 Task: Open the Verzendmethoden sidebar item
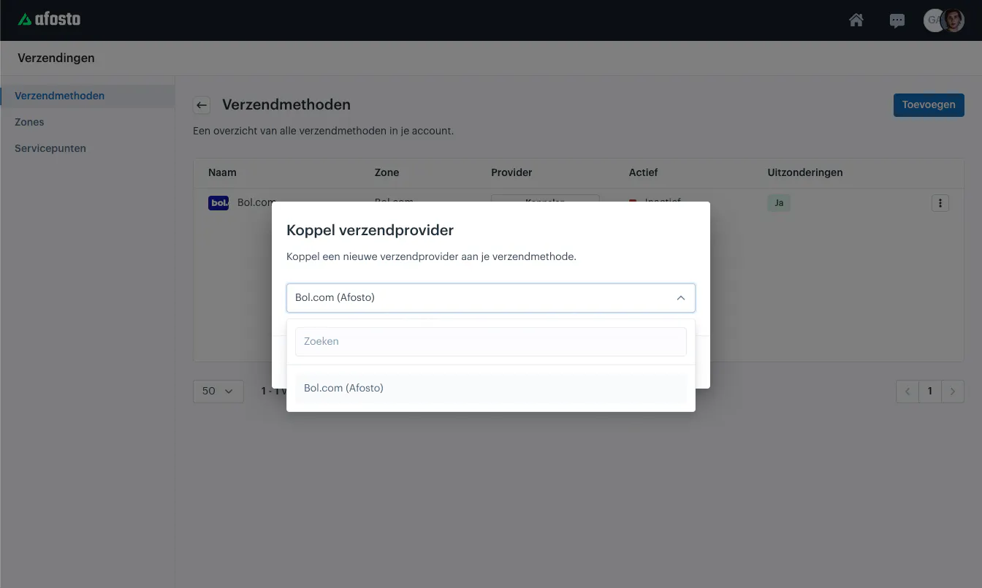(x=88, y=96)
